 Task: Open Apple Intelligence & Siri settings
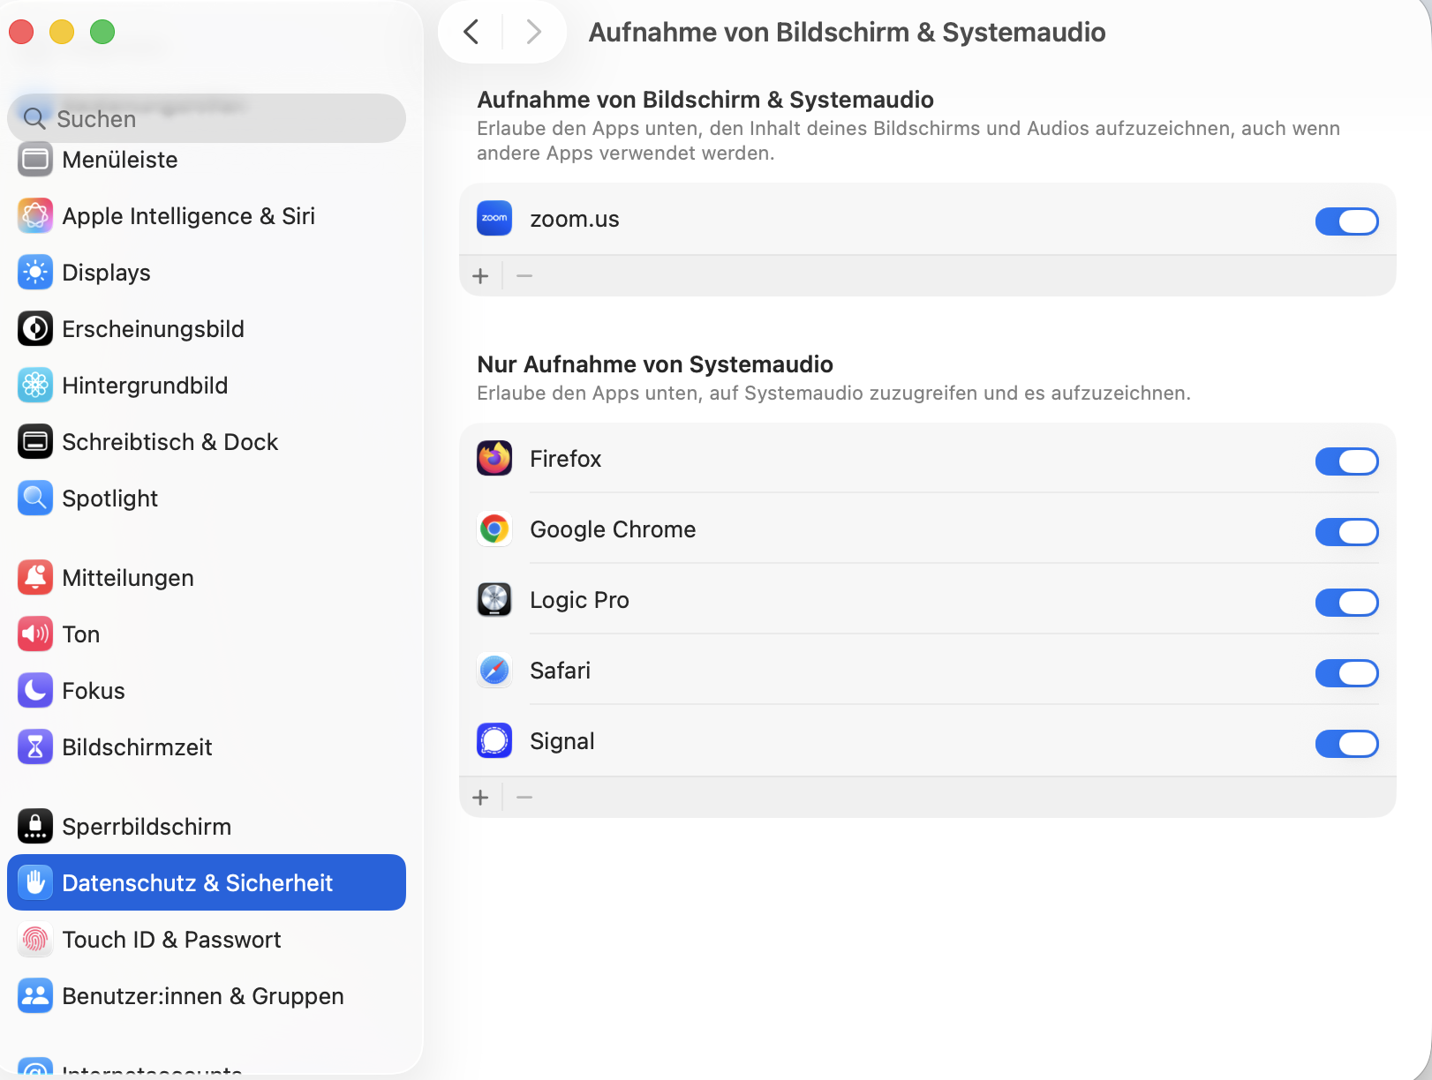pos(188,216)
